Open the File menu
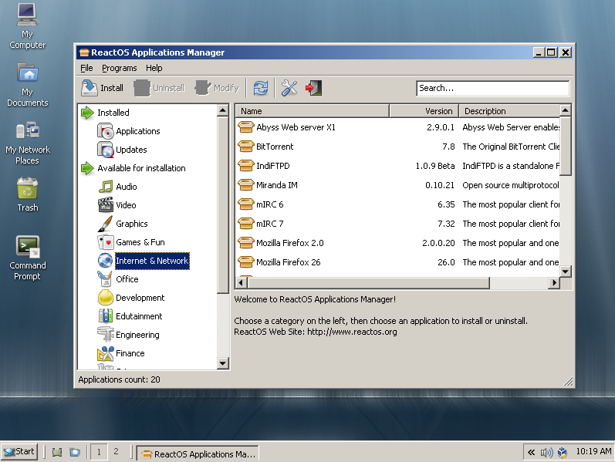 86,68
